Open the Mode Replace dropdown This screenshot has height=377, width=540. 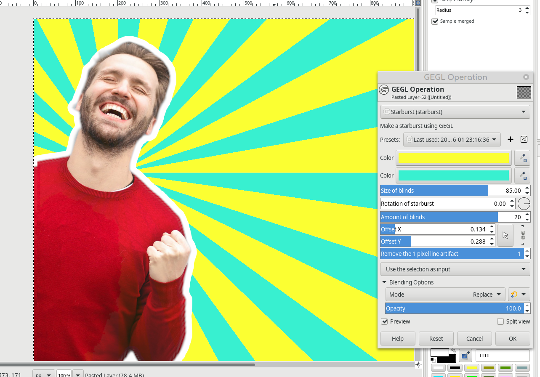point(445,295)
